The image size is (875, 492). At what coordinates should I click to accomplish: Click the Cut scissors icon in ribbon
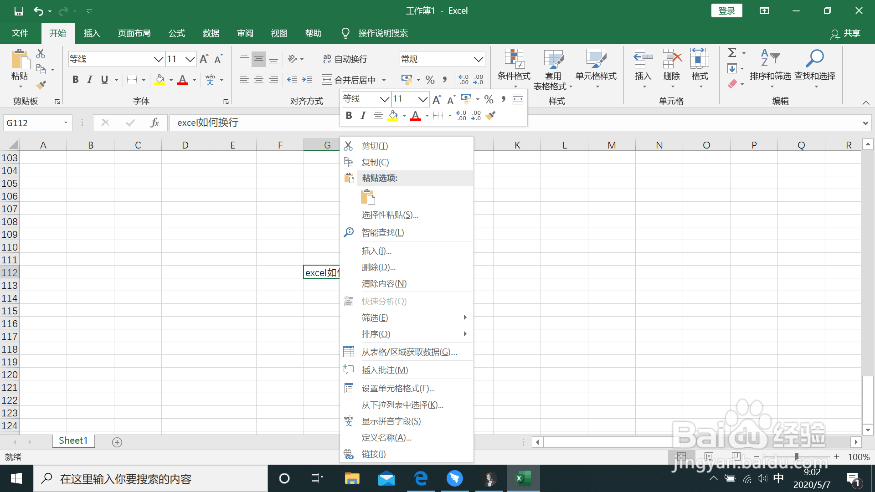pos(41,54)
